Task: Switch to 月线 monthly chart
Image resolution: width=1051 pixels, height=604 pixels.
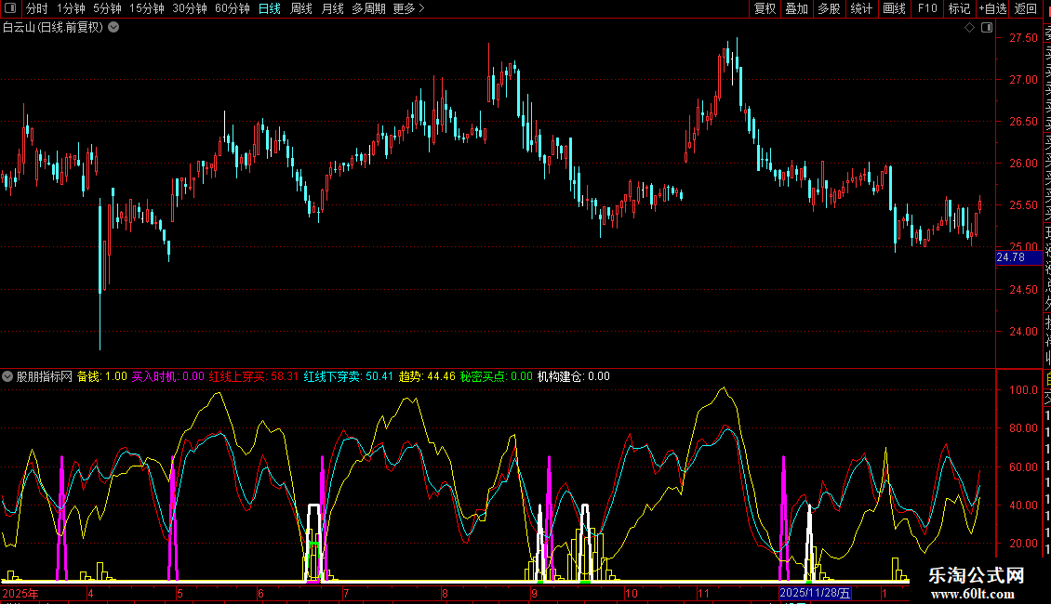Action: [332, 8]
